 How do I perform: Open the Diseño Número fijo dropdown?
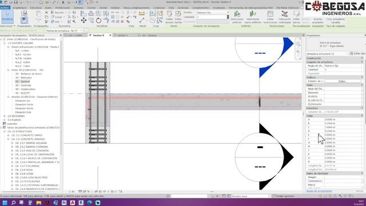(x=213, y=13)
